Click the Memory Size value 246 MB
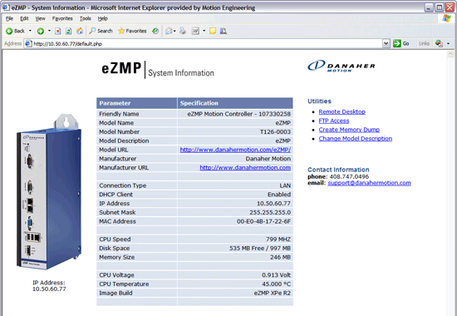 pyautogui.click(x=280, y=257)
